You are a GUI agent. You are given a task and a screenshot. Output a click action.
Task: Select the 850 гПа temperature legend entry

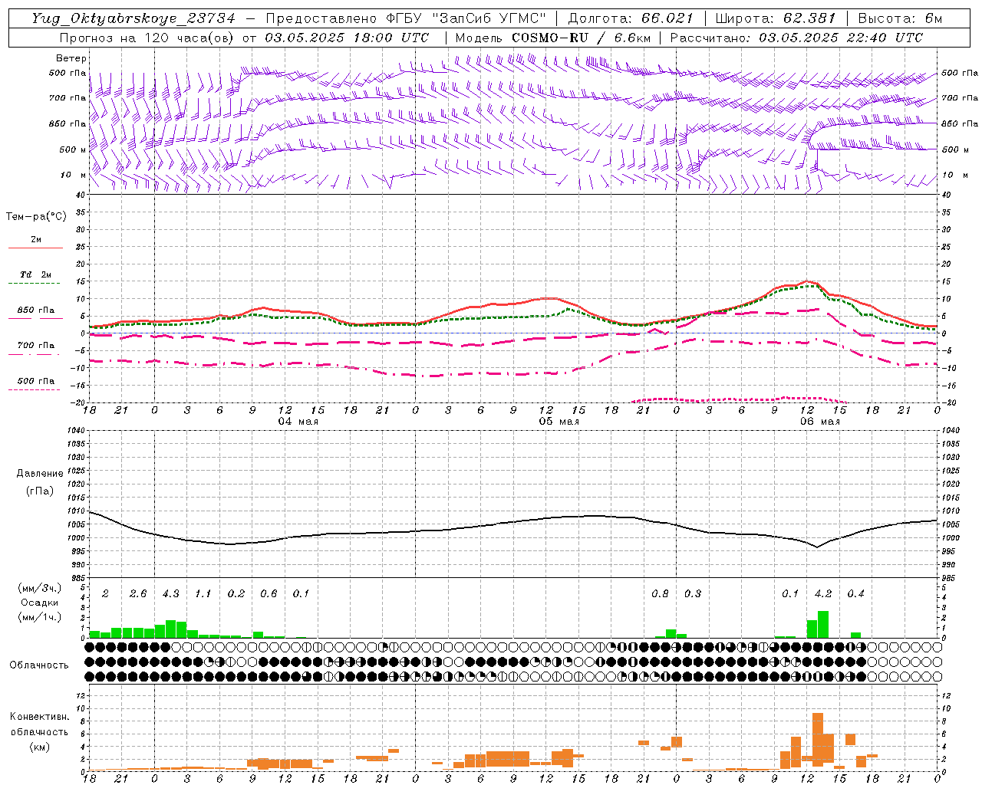click(36, 310)
